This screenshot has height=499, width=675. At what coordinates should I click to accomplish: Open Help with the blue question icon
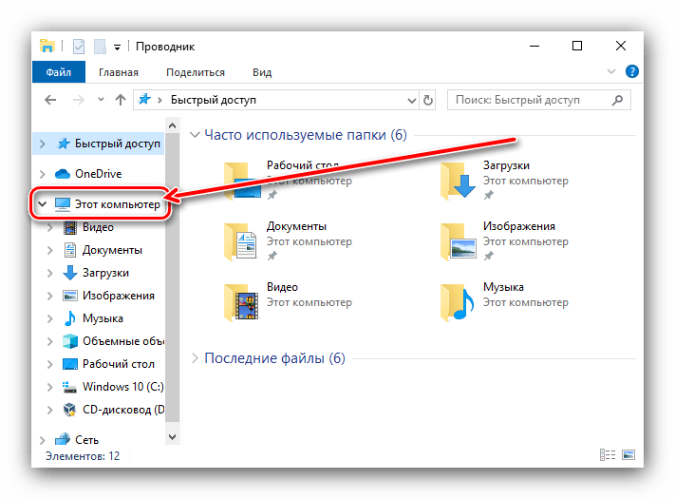[631, 71]
